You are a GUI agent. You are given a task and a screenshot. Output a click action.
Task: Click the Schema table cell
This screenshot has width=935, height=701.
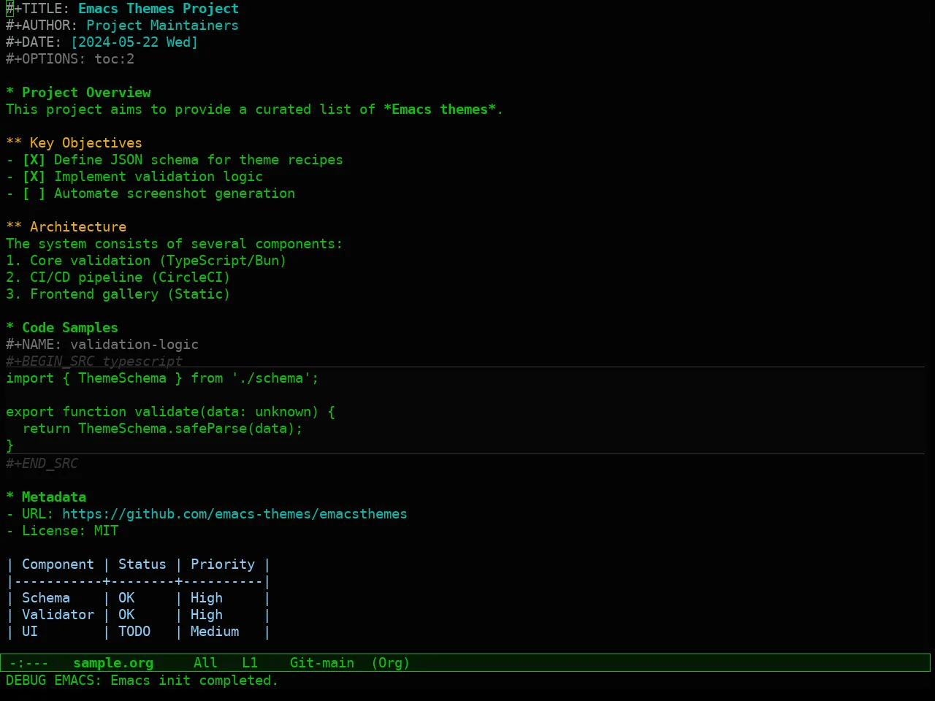tap(46, 598)
